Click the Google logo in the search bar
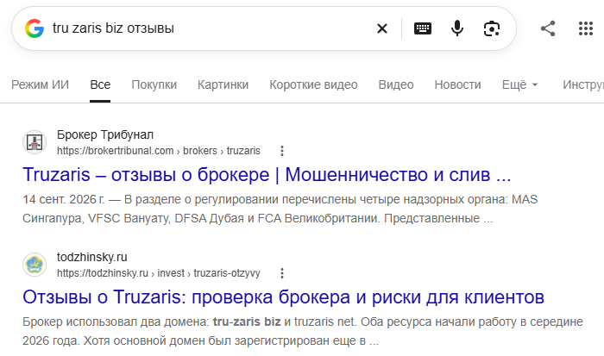This screenshot has width=604, height=356. click(x=35, y=28)
